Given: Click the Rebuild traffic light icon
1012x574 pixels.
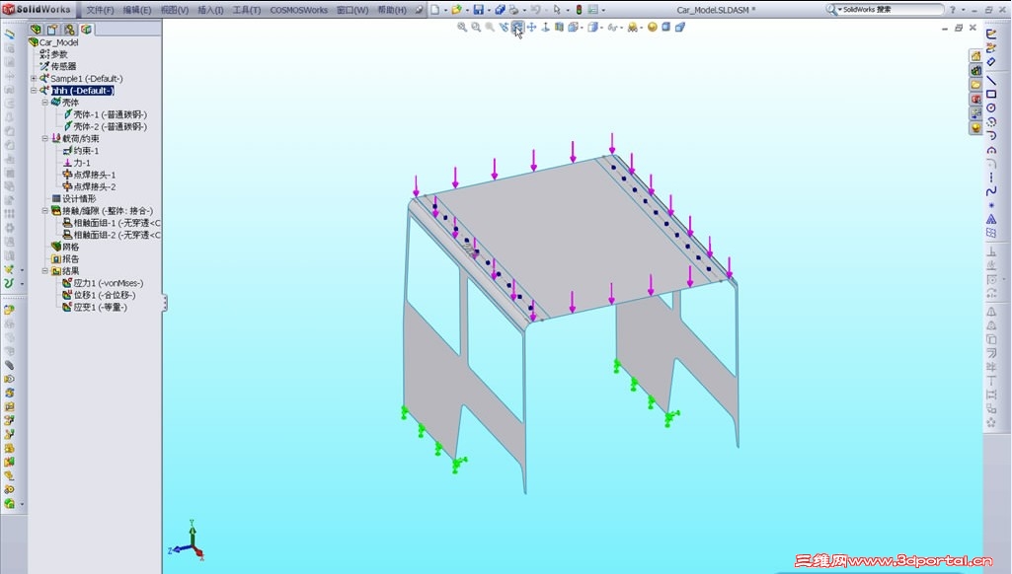Looking at the screenshot, I should 579,10.
